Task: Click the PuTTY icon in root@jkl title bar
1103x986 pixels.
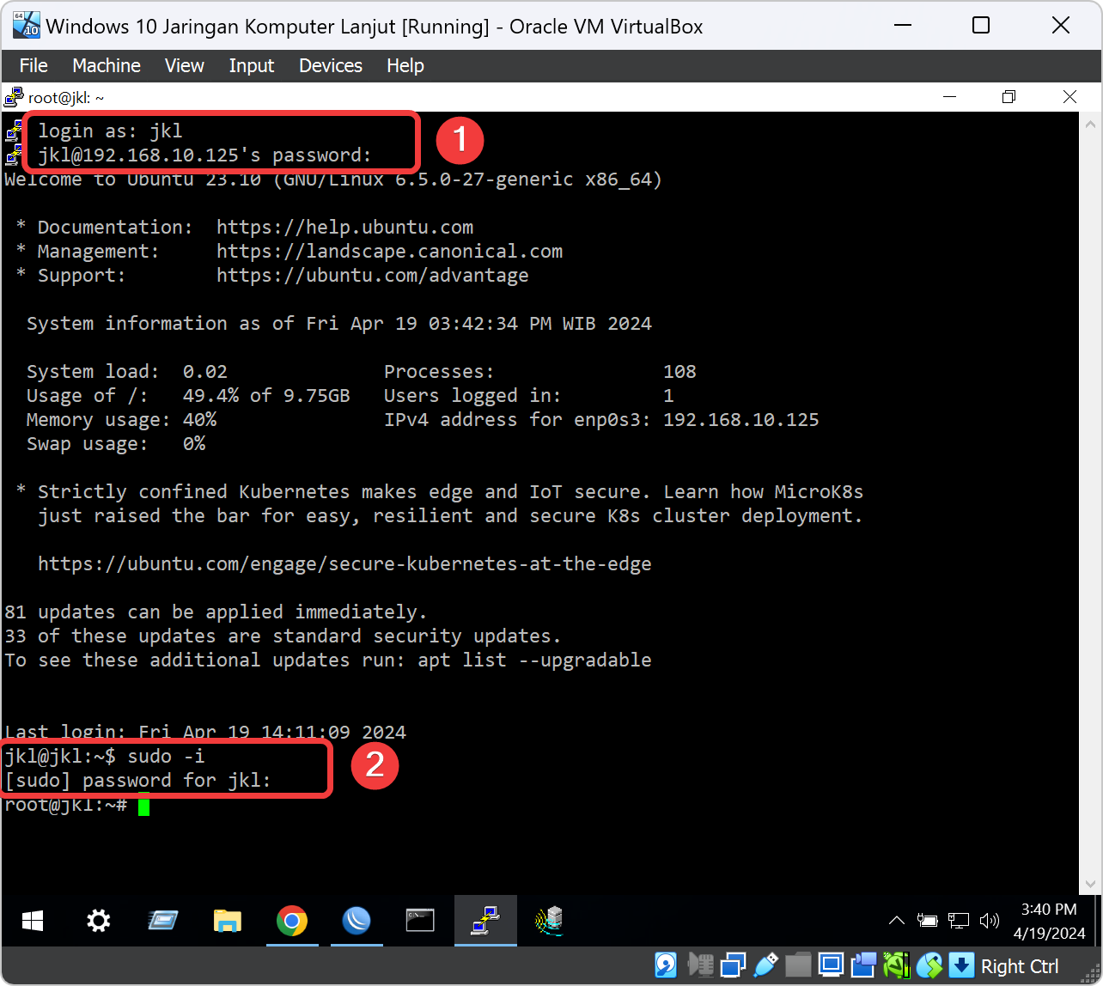Action: pos(14,97)
